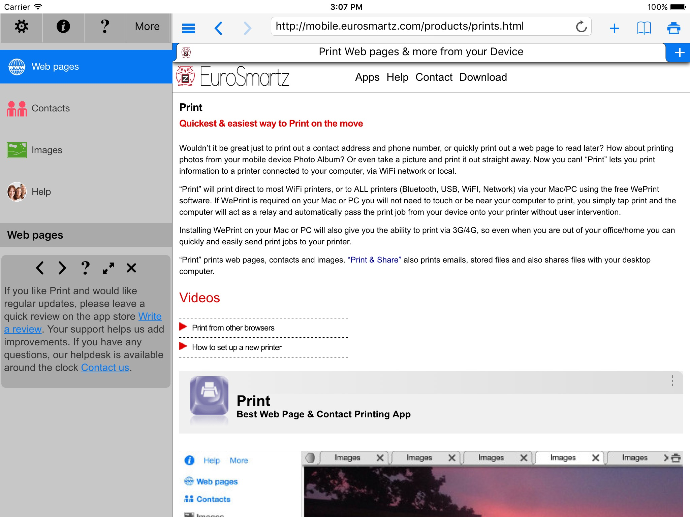690x517 pixels.
Task: Open the Images section in the sidebar
Action: click(x=47, y=150)
